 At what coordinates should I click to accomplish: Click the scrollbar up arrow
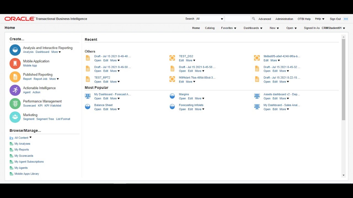coord(344,37)
